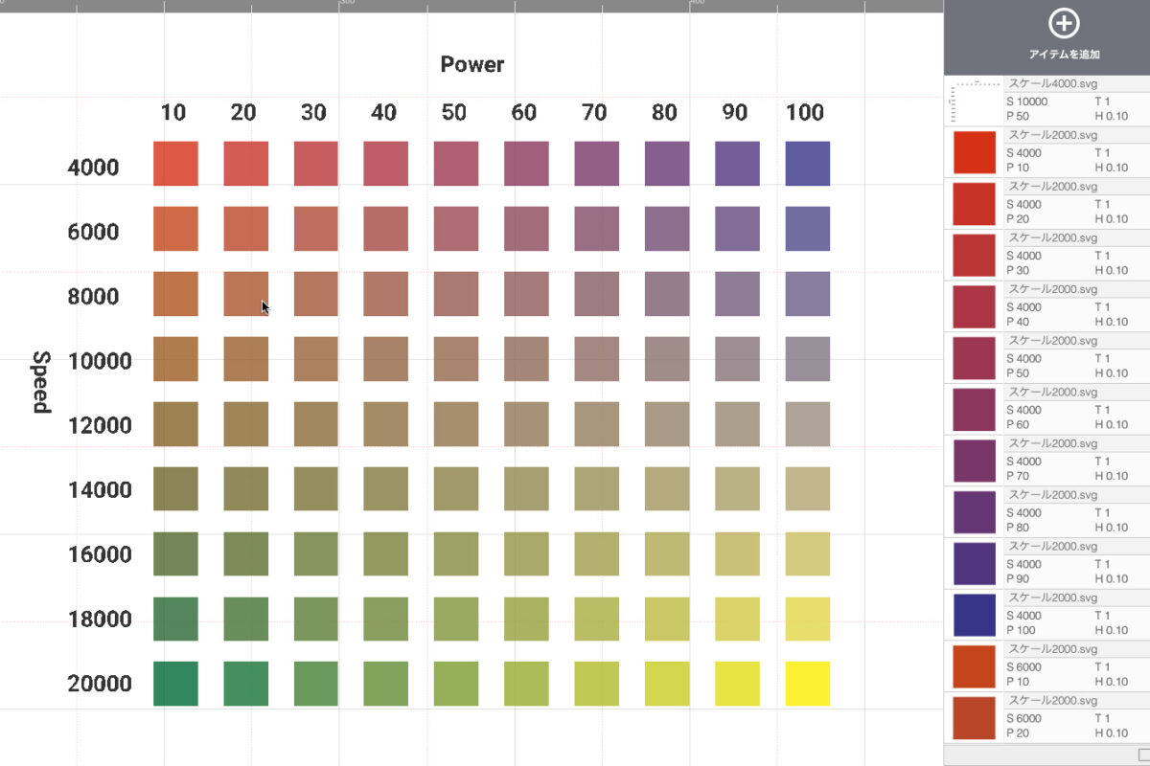1150x766 pixels.
Task: Select the S 4000 P 80 purple thumbnail
Action: point(974,512)
